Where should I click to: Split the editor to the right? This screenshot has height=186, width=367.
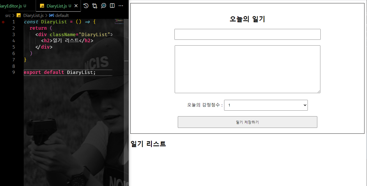click(x=112, y=6)
